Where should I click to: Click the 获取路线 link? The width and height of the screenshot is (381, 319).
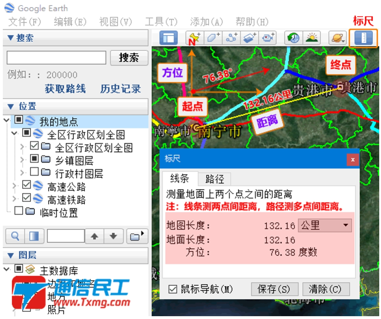coord(65,89)
